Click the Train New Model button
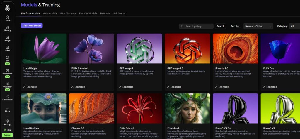The width and height of the screenshot is (300, 139). click(32, 25)
